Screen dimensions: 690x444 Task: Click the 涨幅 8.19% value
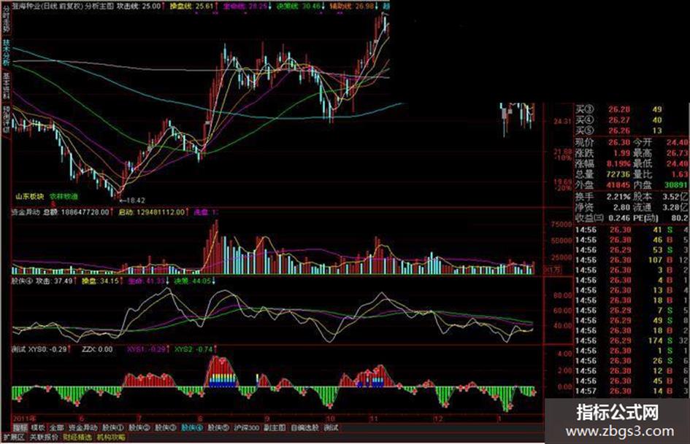618,163
